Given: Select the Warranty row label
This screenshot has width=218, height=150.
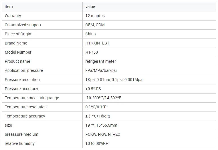Looking at the screenshot, I should 13,16.
